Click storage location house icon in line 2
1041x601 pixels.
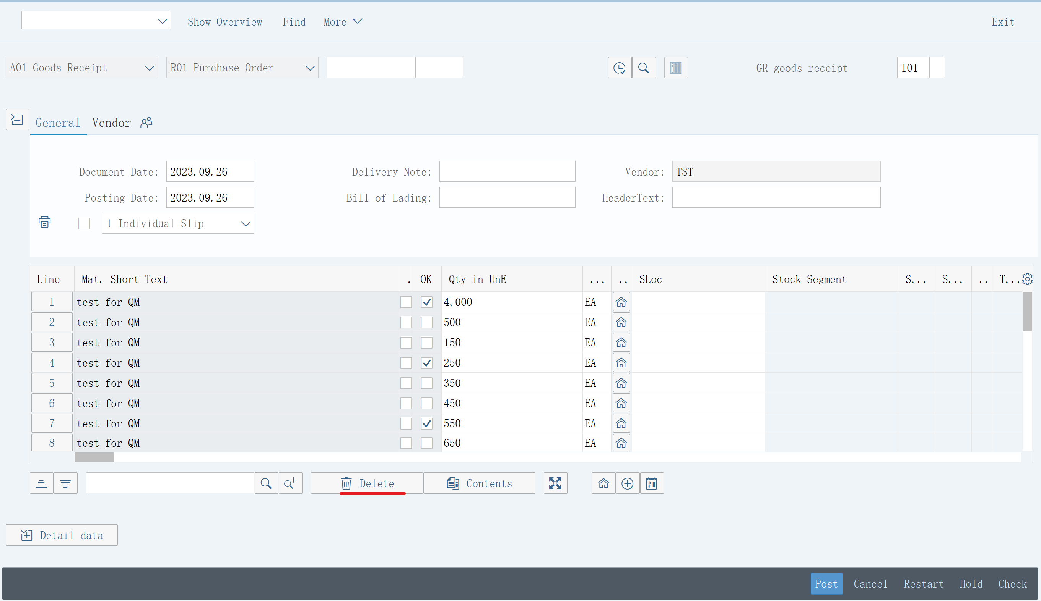621,323
